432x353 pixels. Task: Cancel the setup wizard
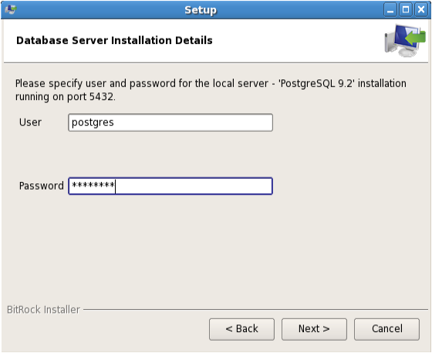pos(386,329)
